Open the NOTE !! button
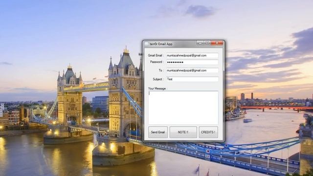Screen dimensions: 313x176 tap(183, 132)
